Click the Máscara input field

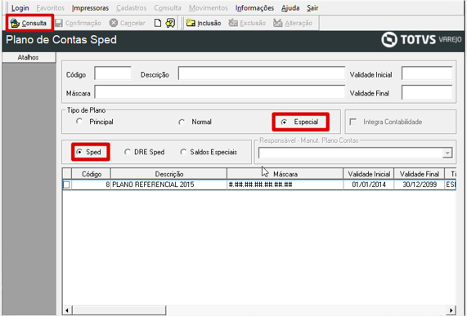[x=220, y=92]
